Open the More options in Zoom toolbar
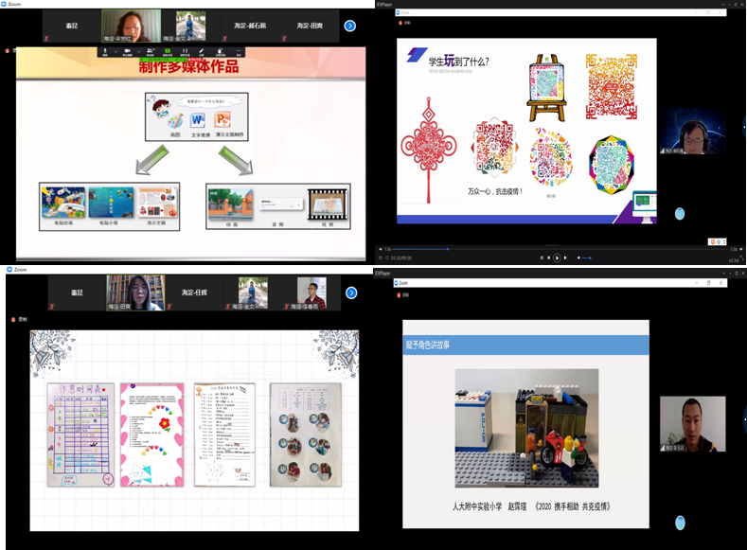This screenshot has height=550, width=747. 239,50
